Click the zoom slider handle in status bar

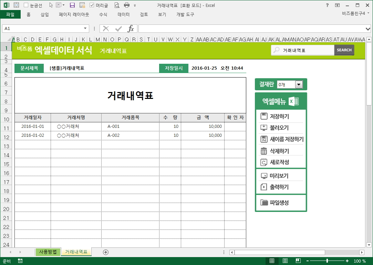(327, 261)
